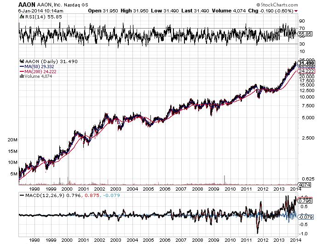
Task: Click 2008 on the price chart's year axis
Action: tap(197, 189)
